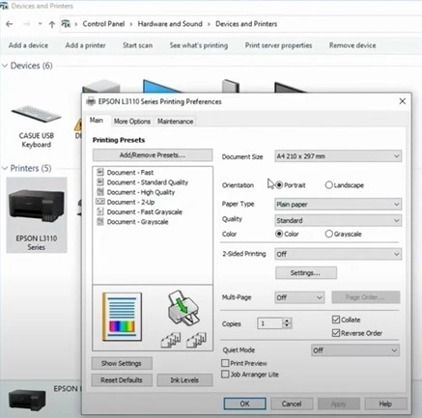Click the Control Panel icon in address bar
The image size is (422, 418).
[x=66, y=24]
